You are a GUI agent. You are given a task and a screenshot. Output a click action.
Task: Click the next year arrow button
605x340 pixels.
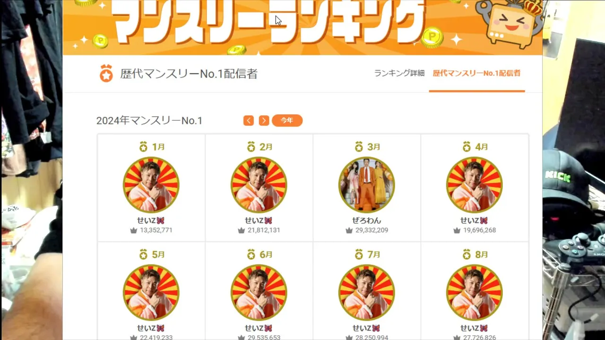264,120
